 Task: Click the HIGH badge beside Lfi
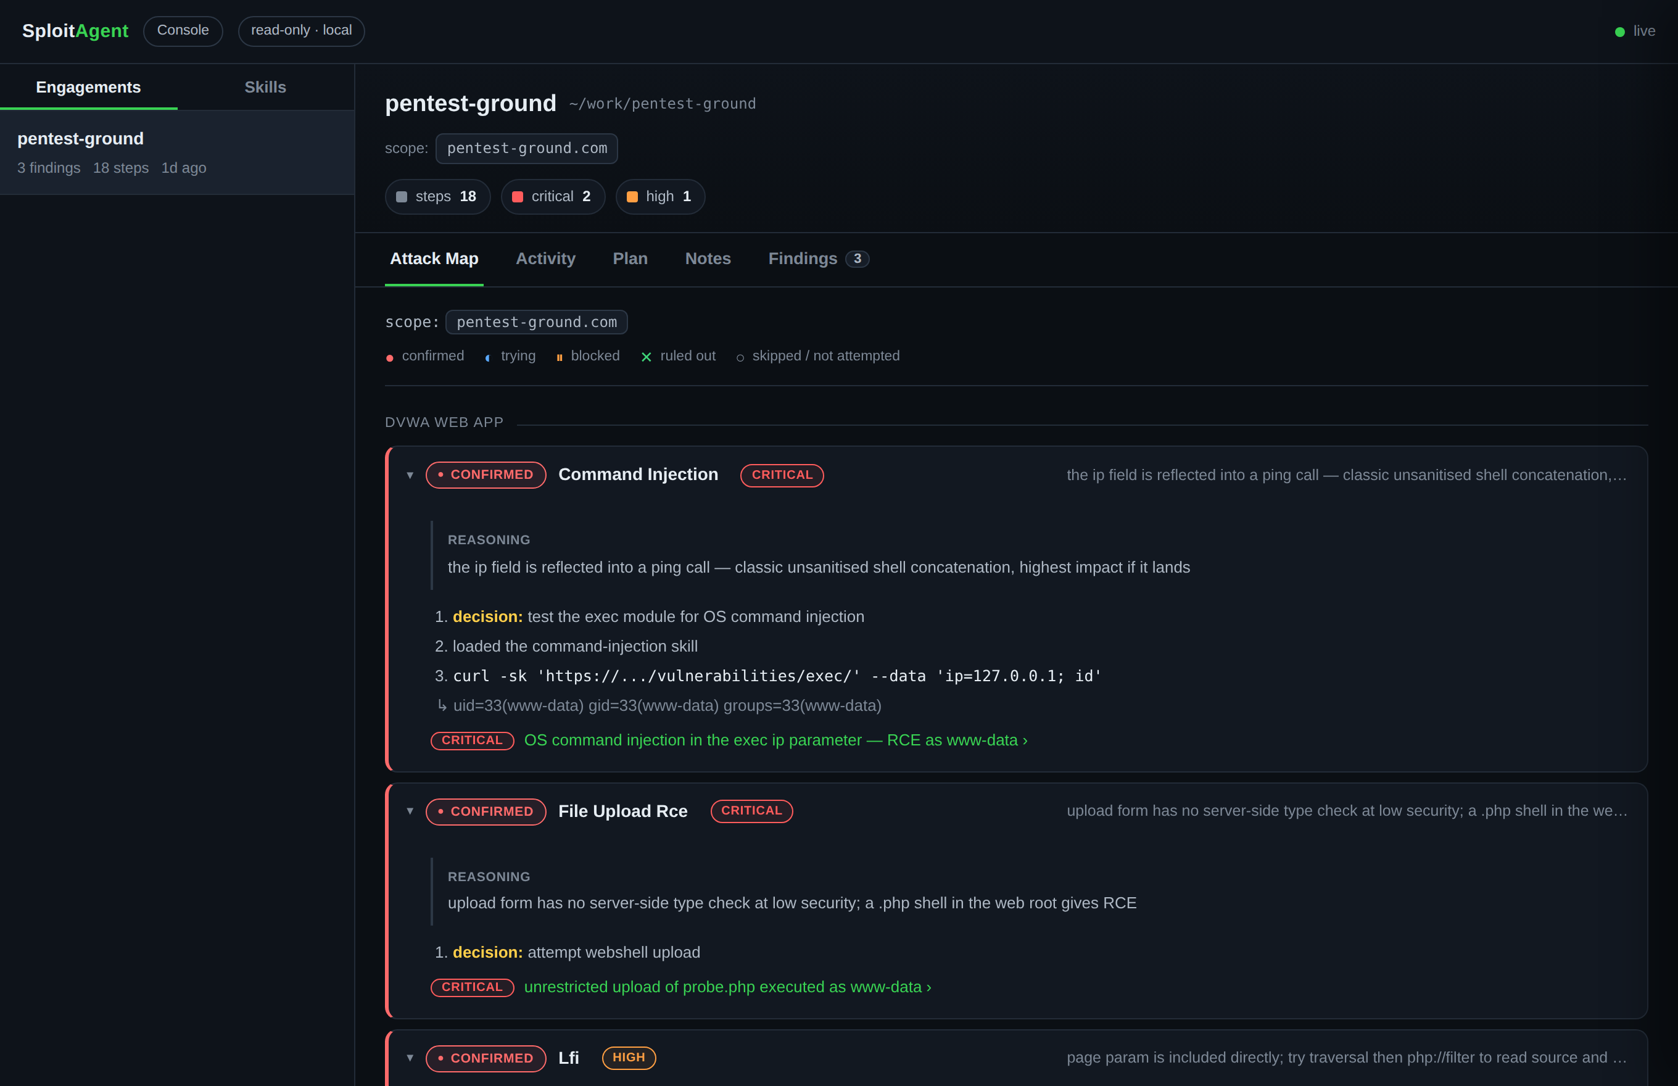click(x=629, y=1058)
